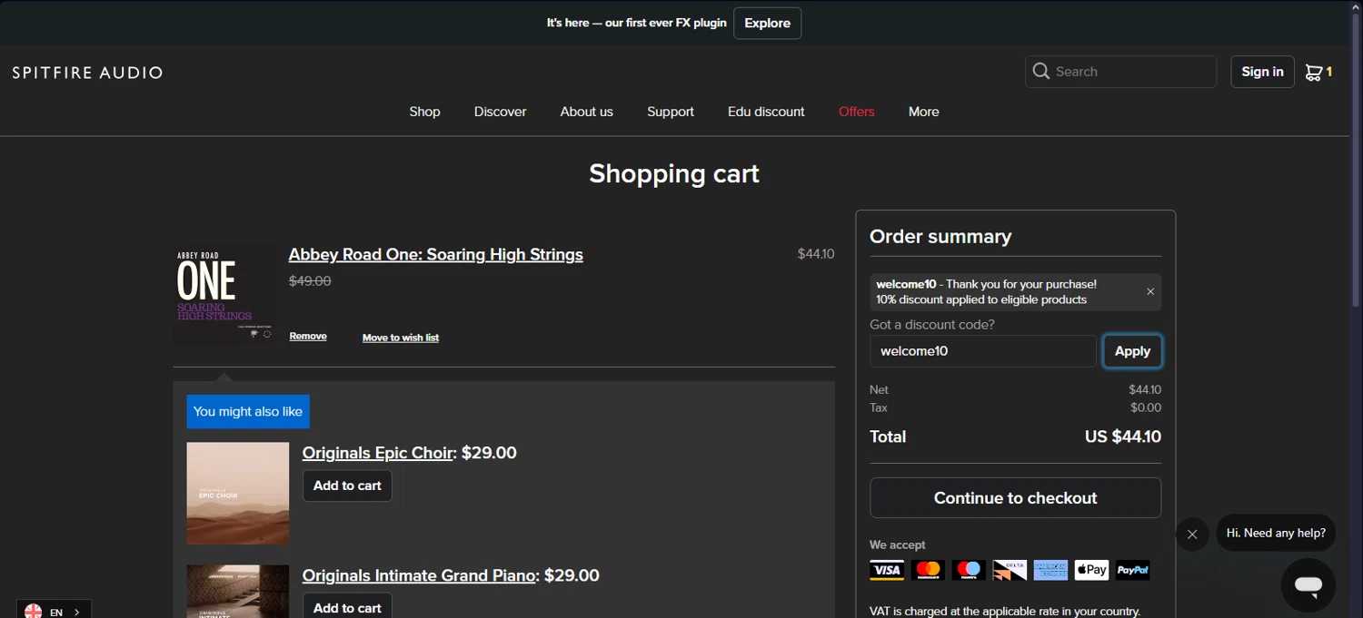Screen dimensions: 1363x618
Task: Click the UK flag language icon
Action: click(x=34, y=612)
